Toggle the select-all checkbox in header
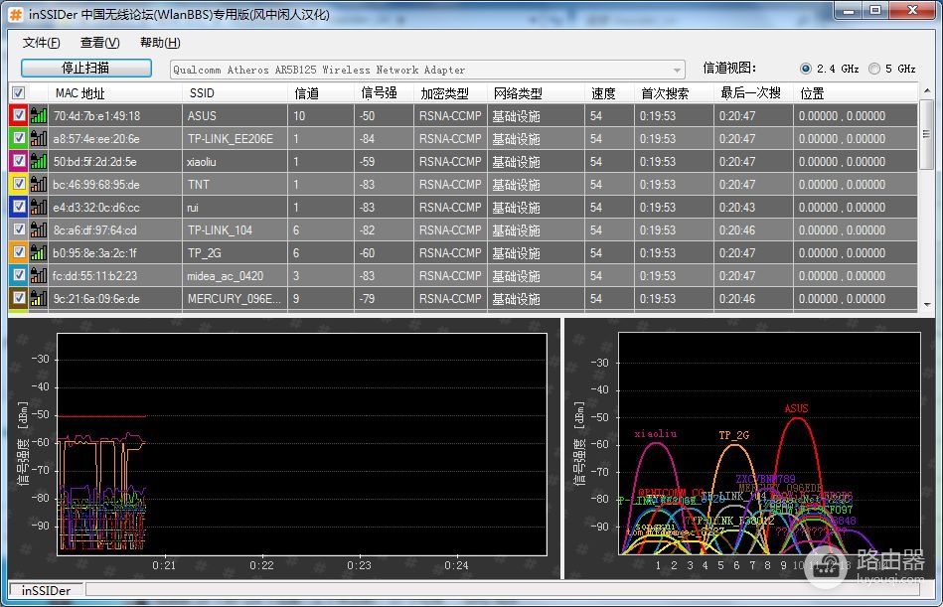Screen dimensions: 943x607 19,92
